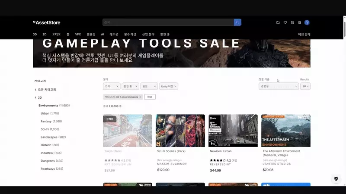Click the Sci-Fi Scenes (Pack) title
This screenshot has height=194, width=346.
point(171,151)
